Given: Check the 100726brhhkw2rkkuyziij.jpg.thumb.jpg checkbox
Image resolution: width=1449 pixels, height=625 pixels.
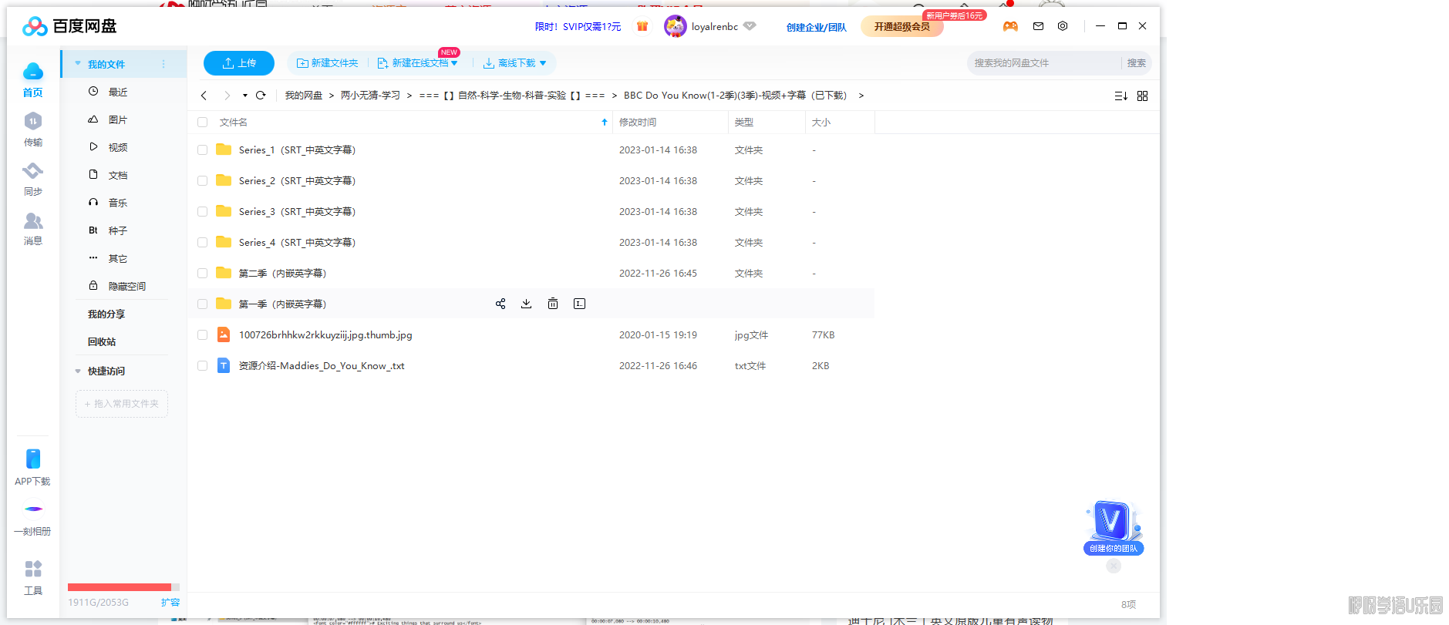Looking at the screenshot, I should (203, 335).
